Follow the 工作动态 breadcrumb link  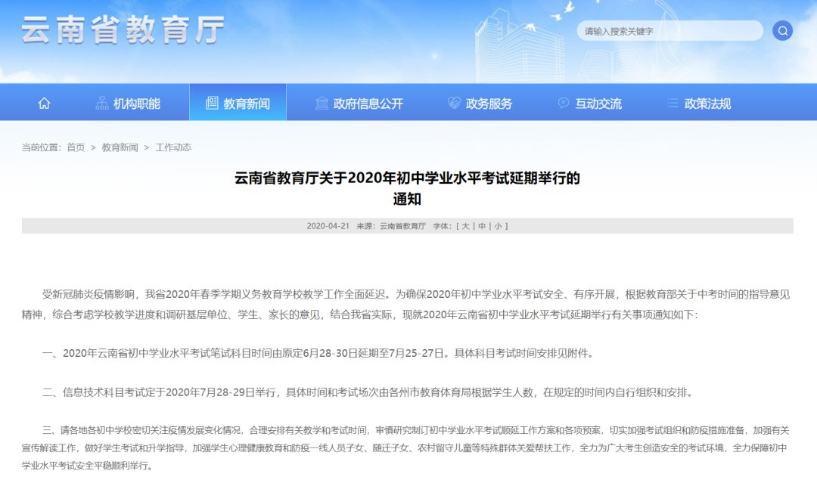tap(173, 147)
